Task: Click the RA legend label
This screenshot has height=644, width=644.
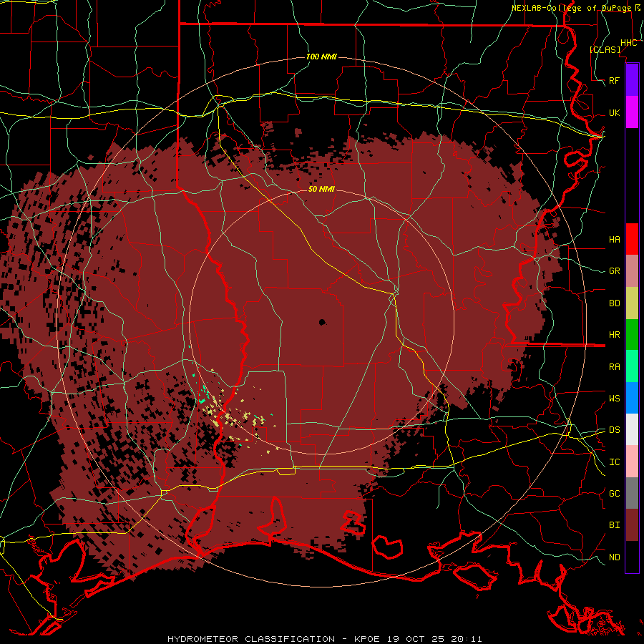Action: click(x=615, y=367)
